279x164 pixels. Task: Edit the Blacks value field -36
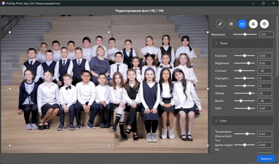point(265,101)
